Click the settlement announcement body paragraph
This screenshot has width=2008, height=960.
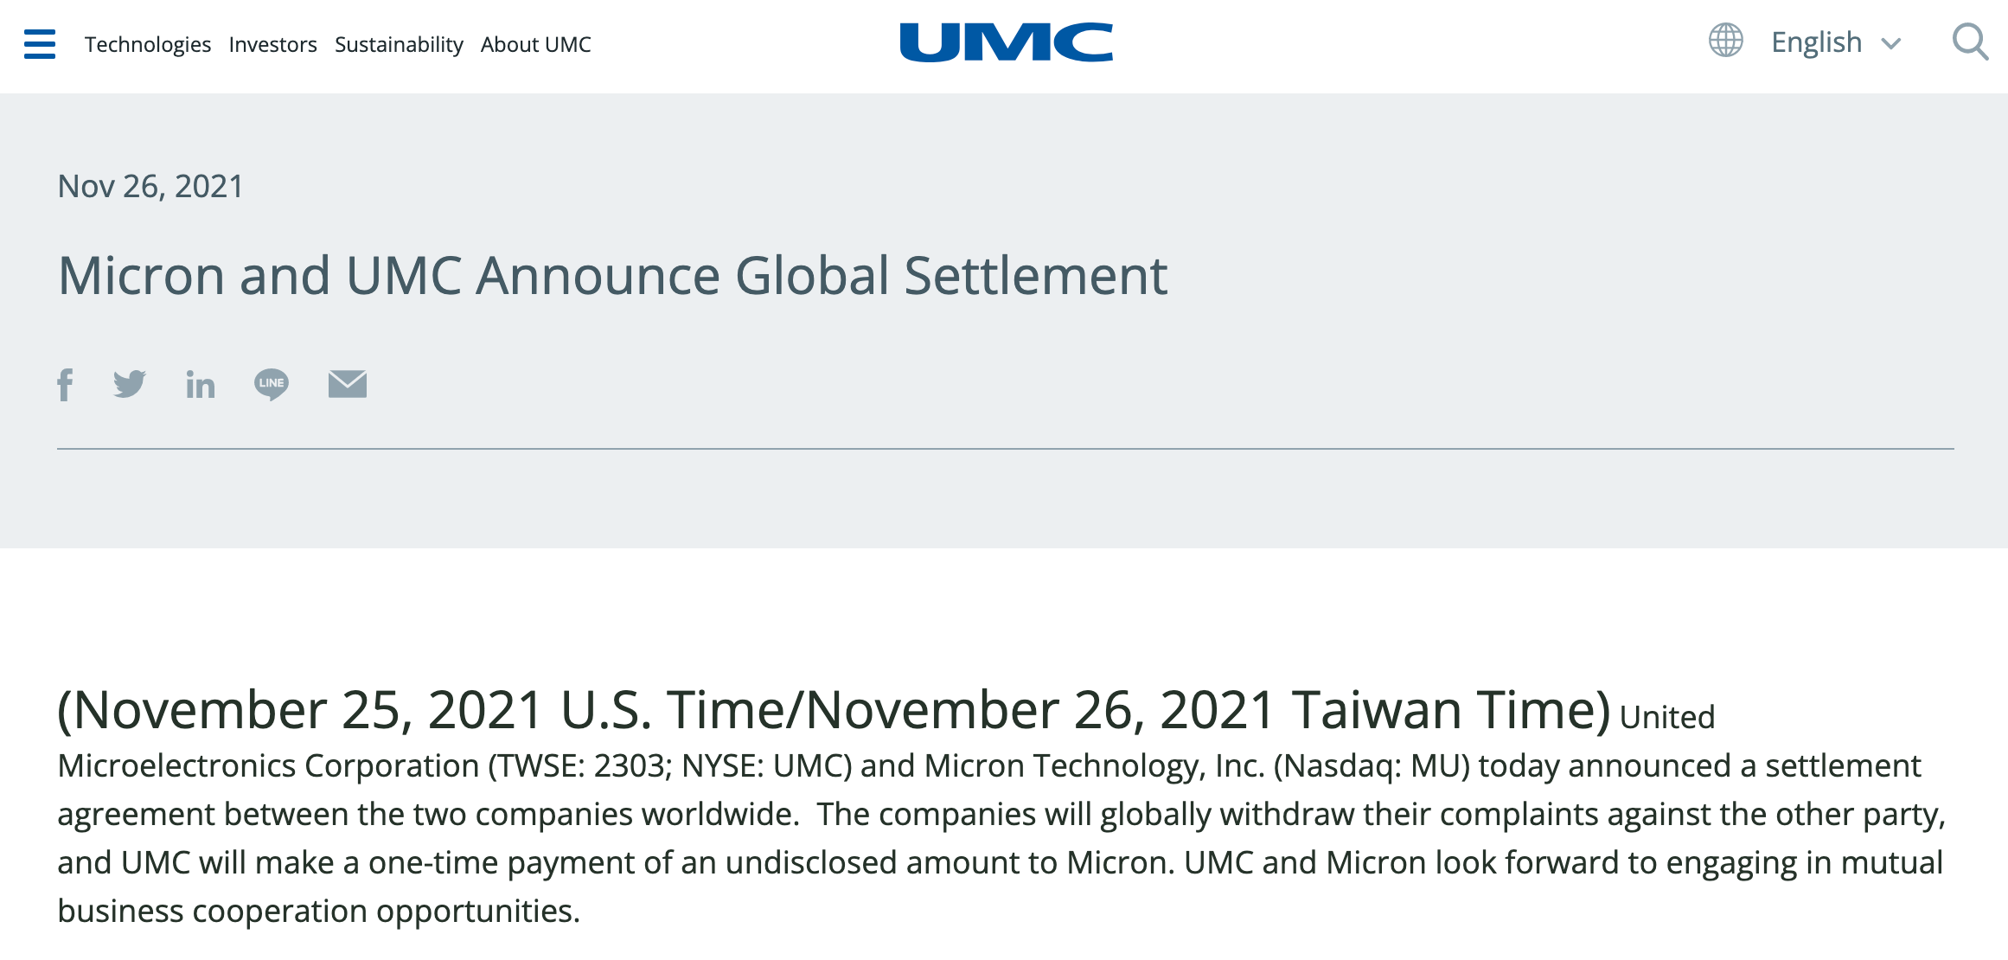1000,839
